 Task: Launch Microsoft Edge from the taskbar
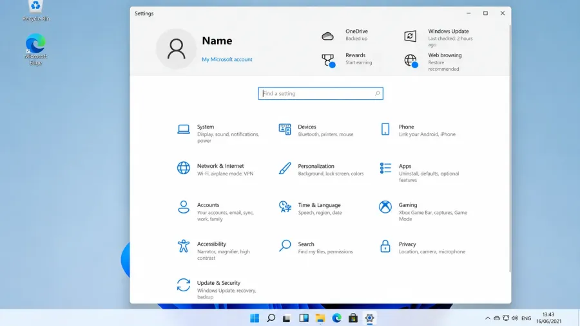[336, 318]
